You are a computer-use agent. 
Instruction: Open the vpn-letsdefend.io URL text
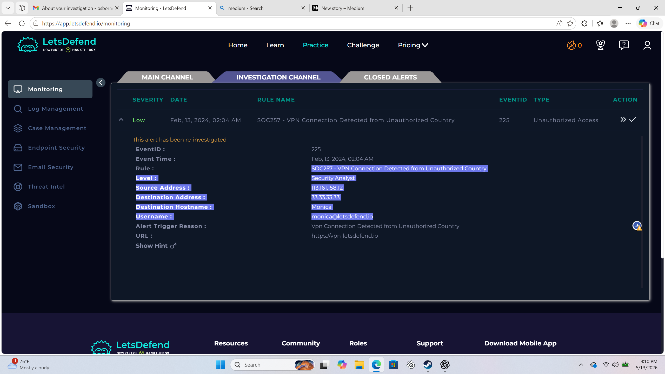coord(345,236)
